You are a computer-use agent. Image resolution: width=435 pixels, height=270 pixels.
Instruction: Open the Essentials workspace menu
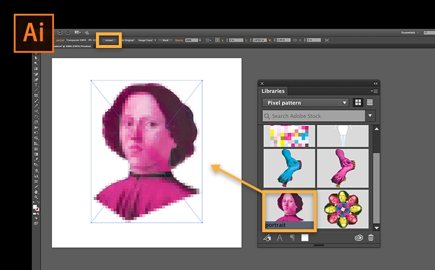point(409,32)
